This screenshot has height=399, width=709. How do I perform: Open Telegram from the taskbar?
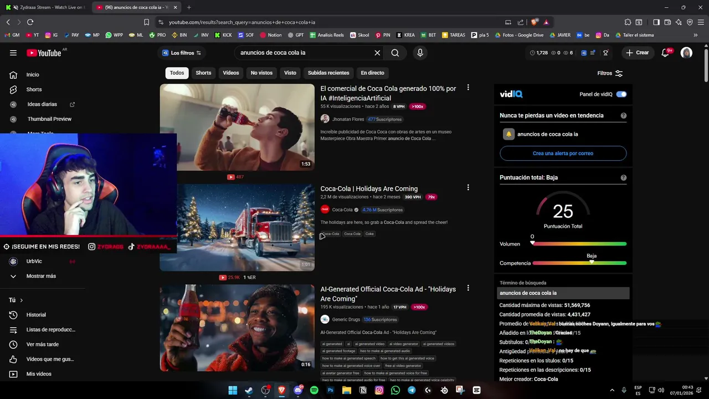412,390
